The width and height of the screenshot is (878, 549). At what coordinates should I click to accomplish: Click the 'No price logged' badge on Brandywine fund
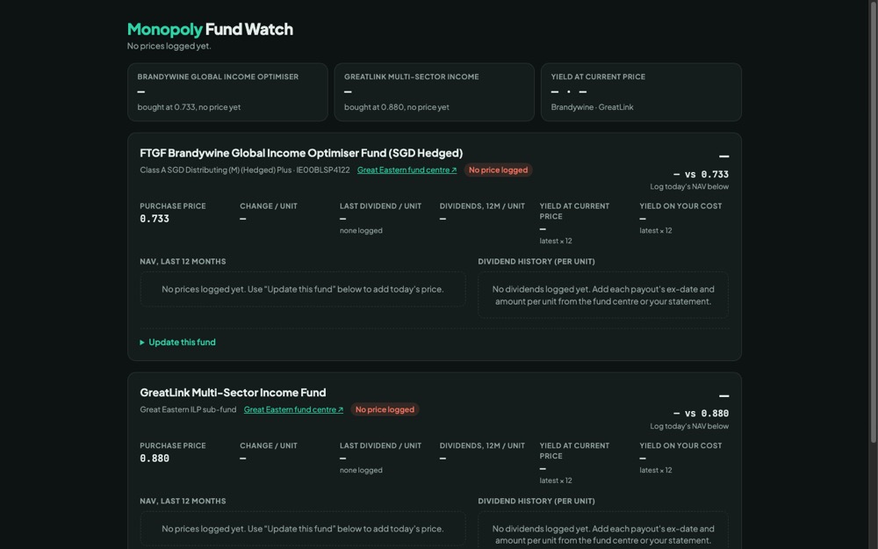click(498, 170)
